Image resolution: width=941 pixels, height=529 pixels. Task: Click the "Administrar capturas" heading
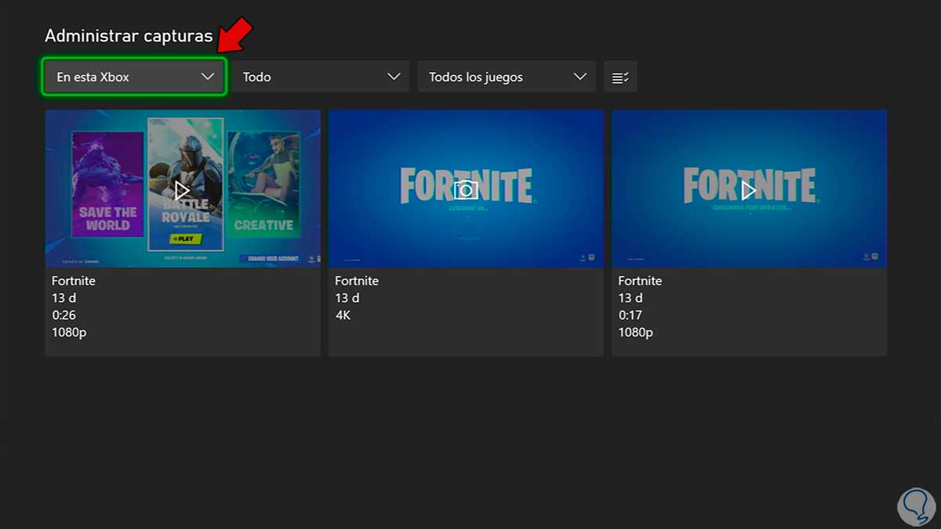click(129, 36)
